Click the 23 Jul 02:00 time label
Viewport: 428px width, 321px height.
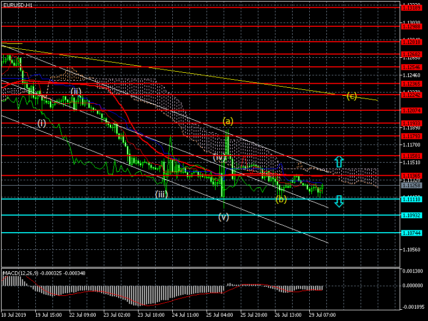(x=117, y=315)
